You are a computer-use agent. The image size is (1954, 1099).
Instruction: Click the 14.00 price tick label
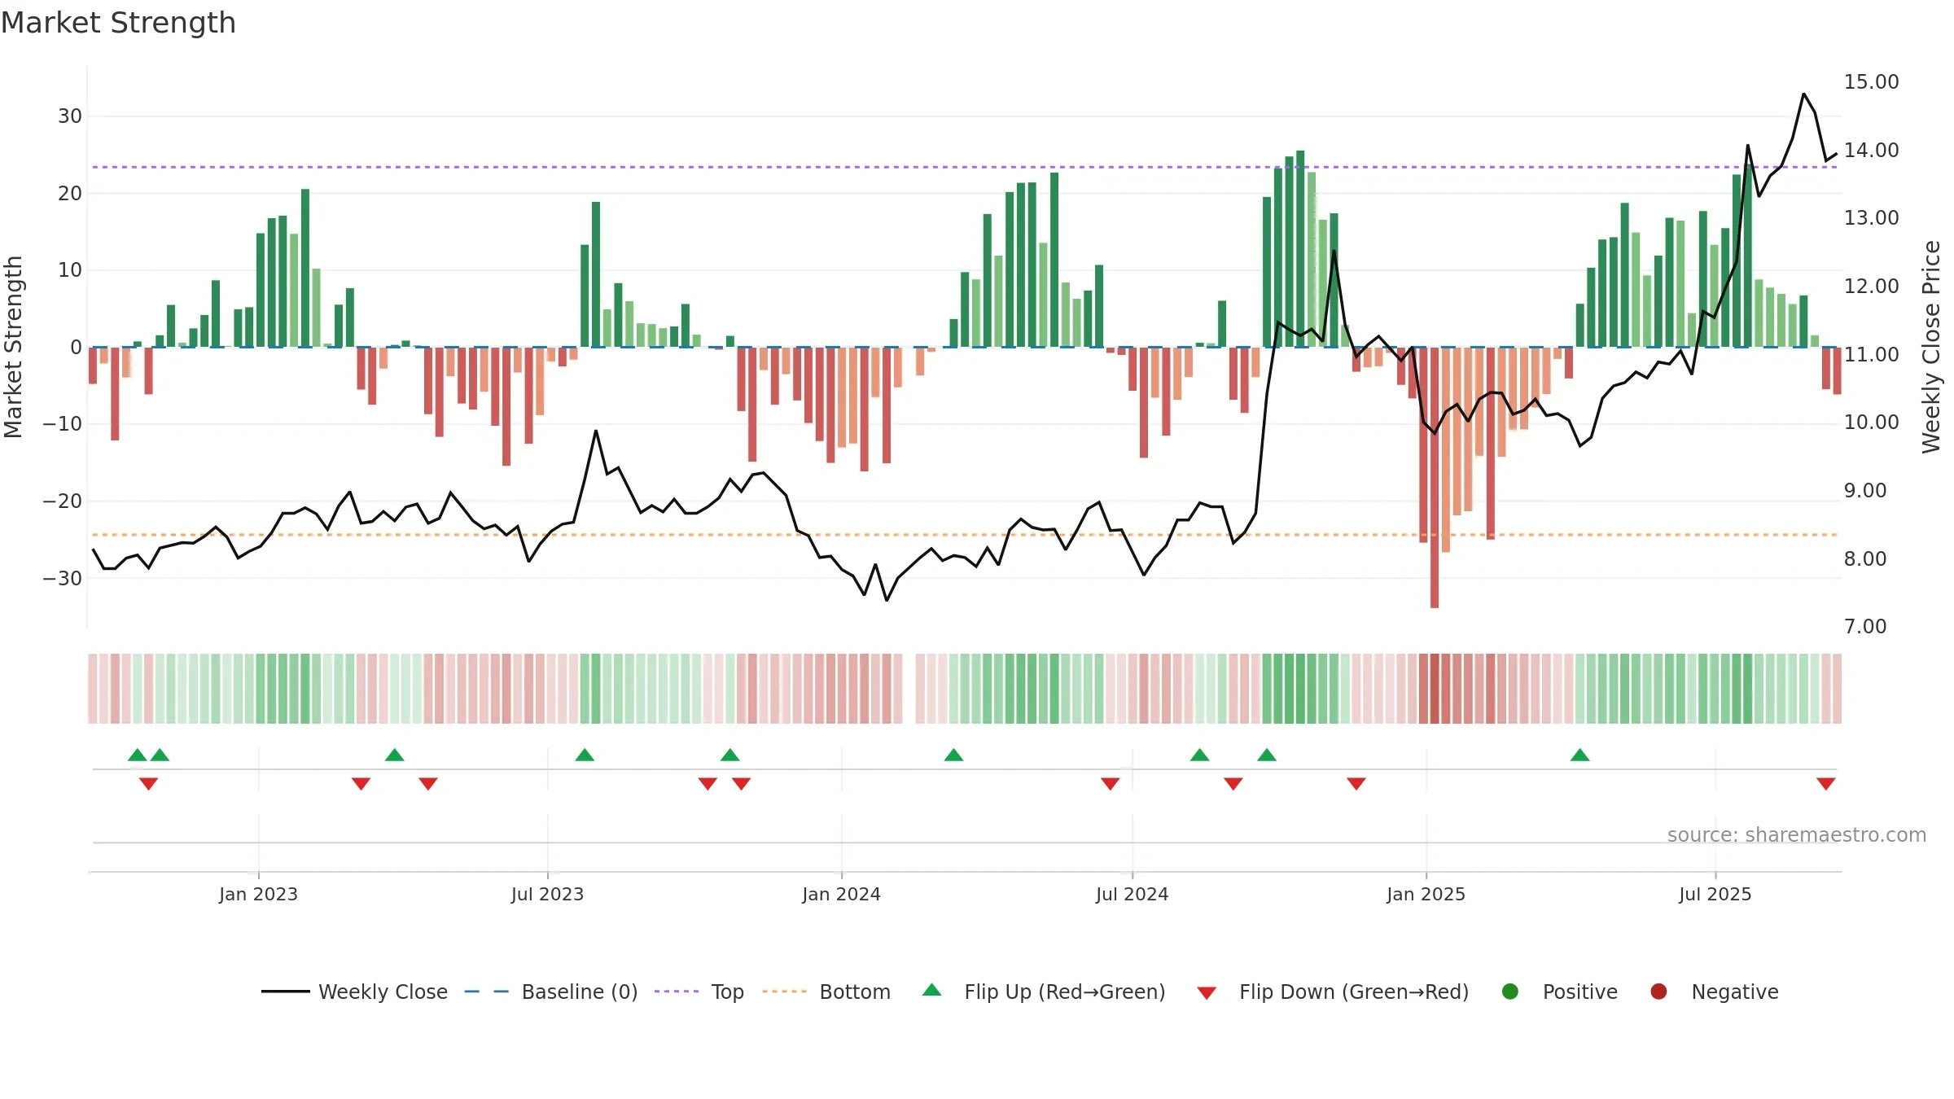[x=1871, y=151]
